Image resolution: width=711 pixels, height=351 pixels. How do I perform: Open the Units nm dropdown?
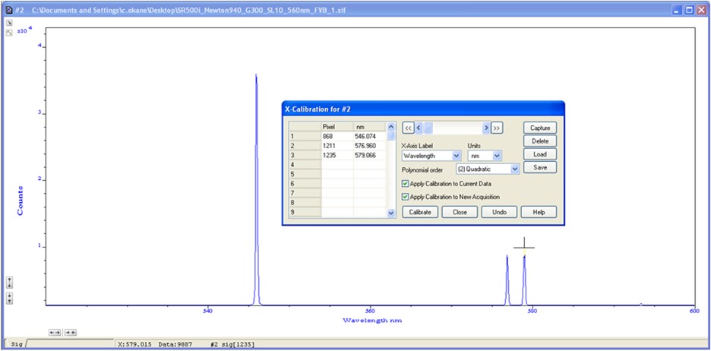coord(497,156)
